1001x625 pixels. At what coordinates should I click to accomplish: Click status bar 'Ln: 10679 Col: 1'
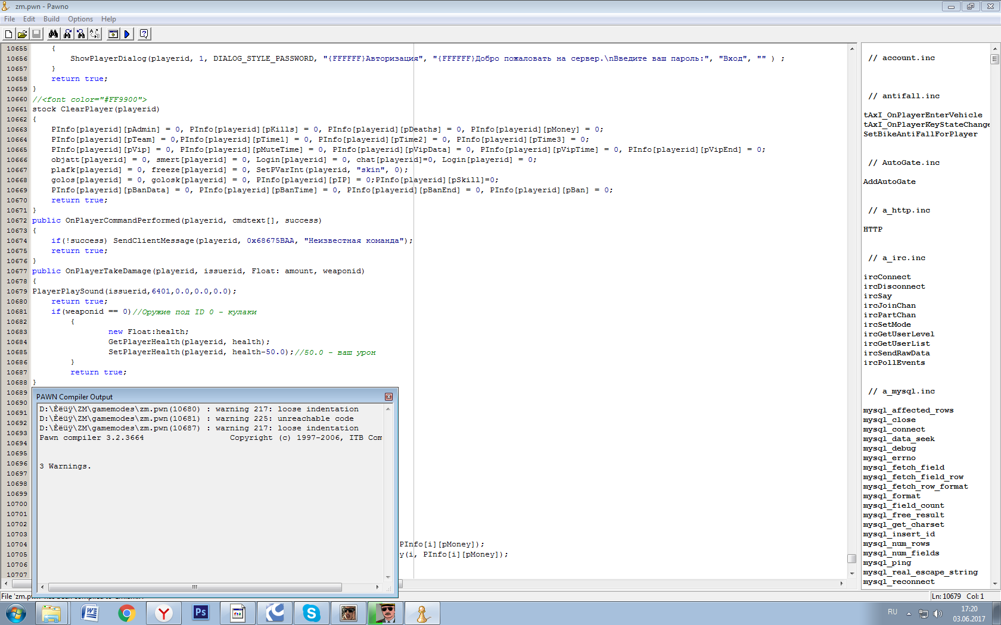point(958,596)
